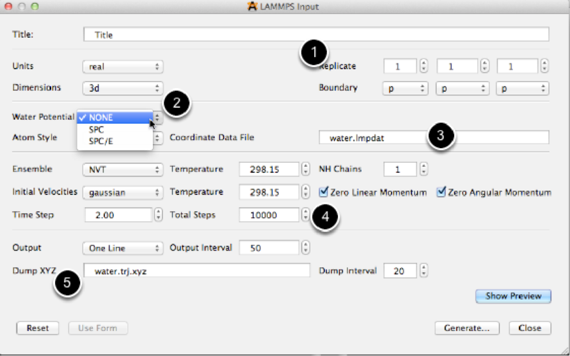Screen dimensions: 570x356
Task: Expand the Ensemble NVT dropdown
Action: (x=123, y=169)
